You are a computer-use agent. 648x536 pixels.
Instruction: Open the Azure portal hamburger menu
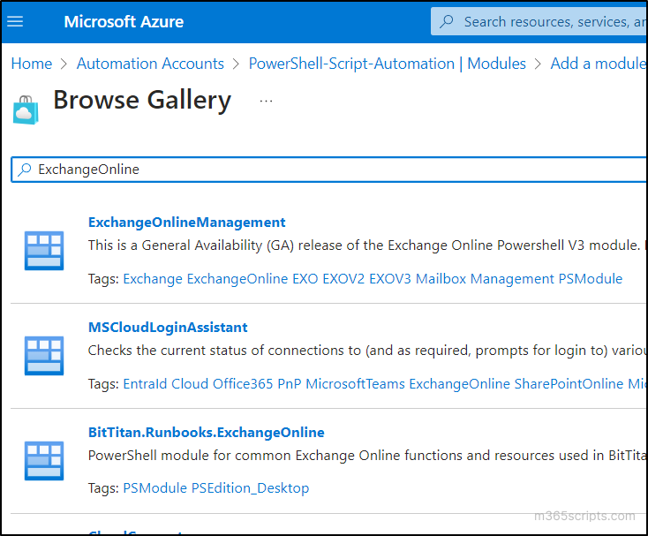(15, 21)
